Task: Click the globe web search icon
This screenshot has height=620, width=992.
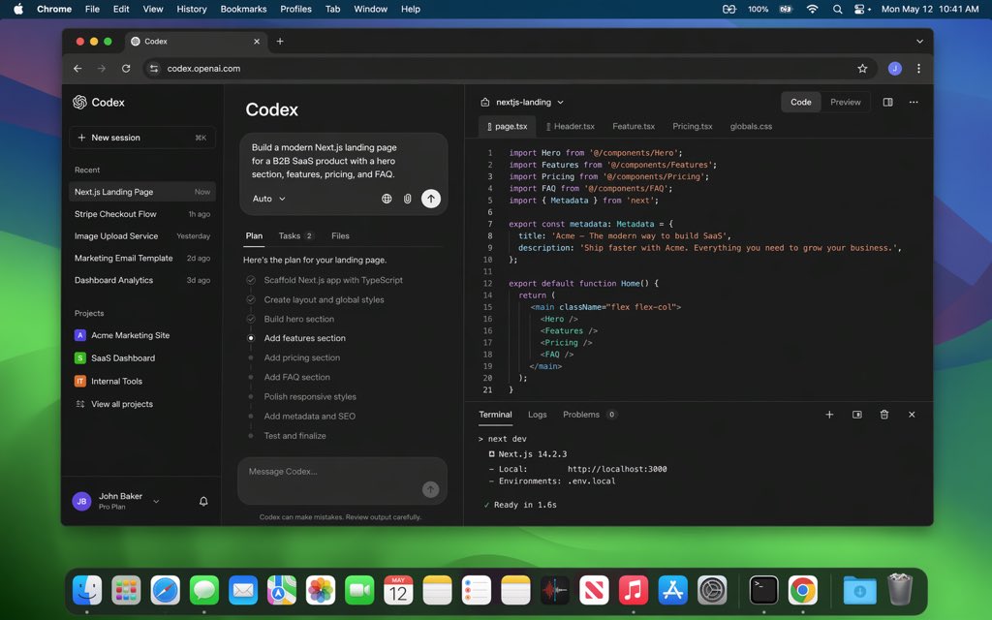Action: pos(387,199)
